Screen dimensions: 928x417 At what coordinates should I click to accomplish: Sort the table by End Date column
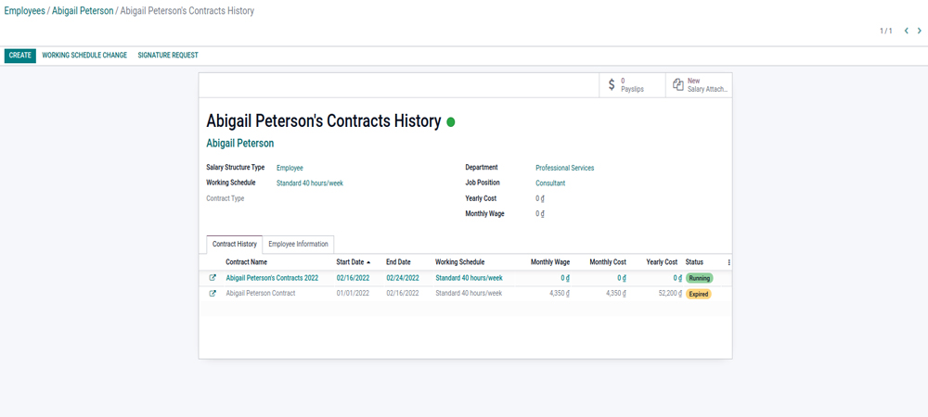tap(398, 262)
